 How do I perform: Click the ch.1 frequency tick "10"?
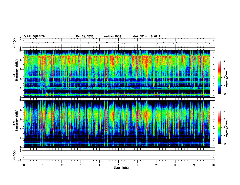(x=21, y=50)
